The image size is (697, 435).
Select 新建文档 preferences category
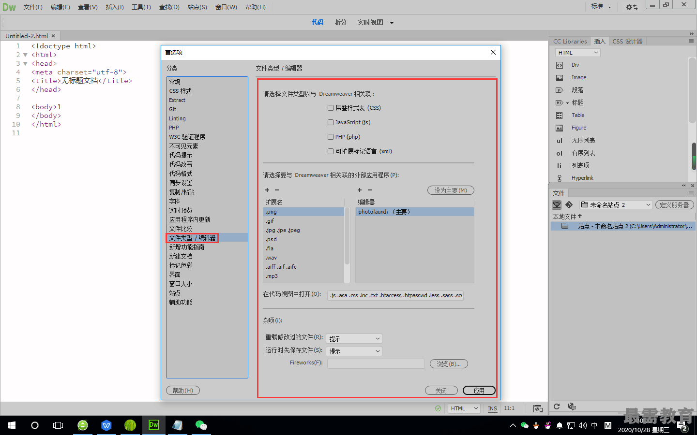click(x=207, y=256)
